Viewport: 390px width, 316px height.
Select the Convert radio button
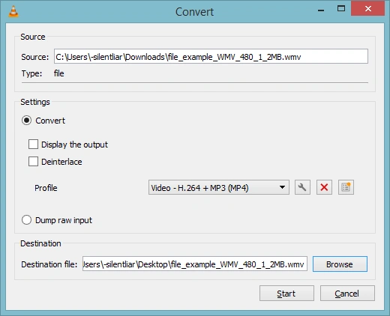click(x=26, y=121)
